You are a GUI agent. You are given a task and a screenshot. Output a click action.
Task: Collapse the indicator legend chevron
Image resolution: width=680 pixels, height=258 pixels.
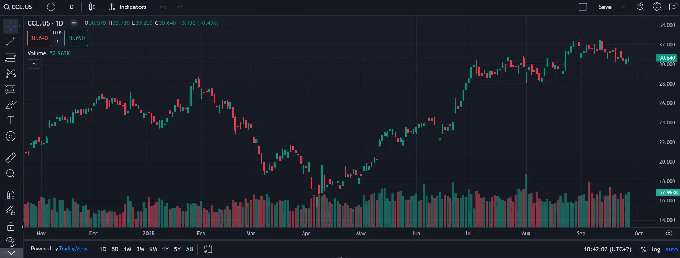point(34,64)
